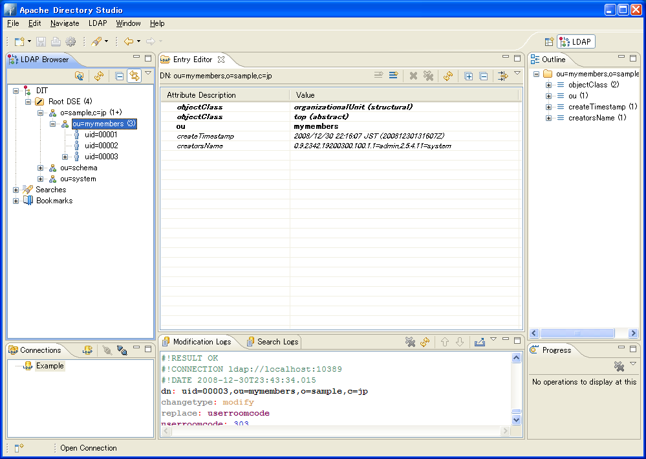Open the Navigate menu

coord(65,23)
